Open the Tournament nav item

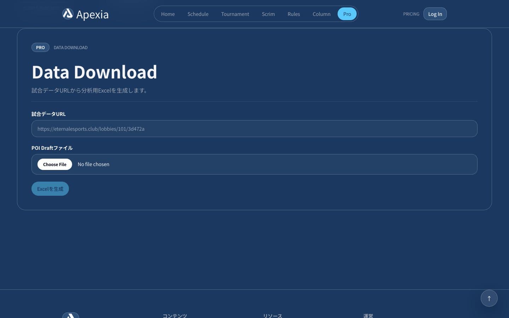pyautogui.click(x=235, y=14)
